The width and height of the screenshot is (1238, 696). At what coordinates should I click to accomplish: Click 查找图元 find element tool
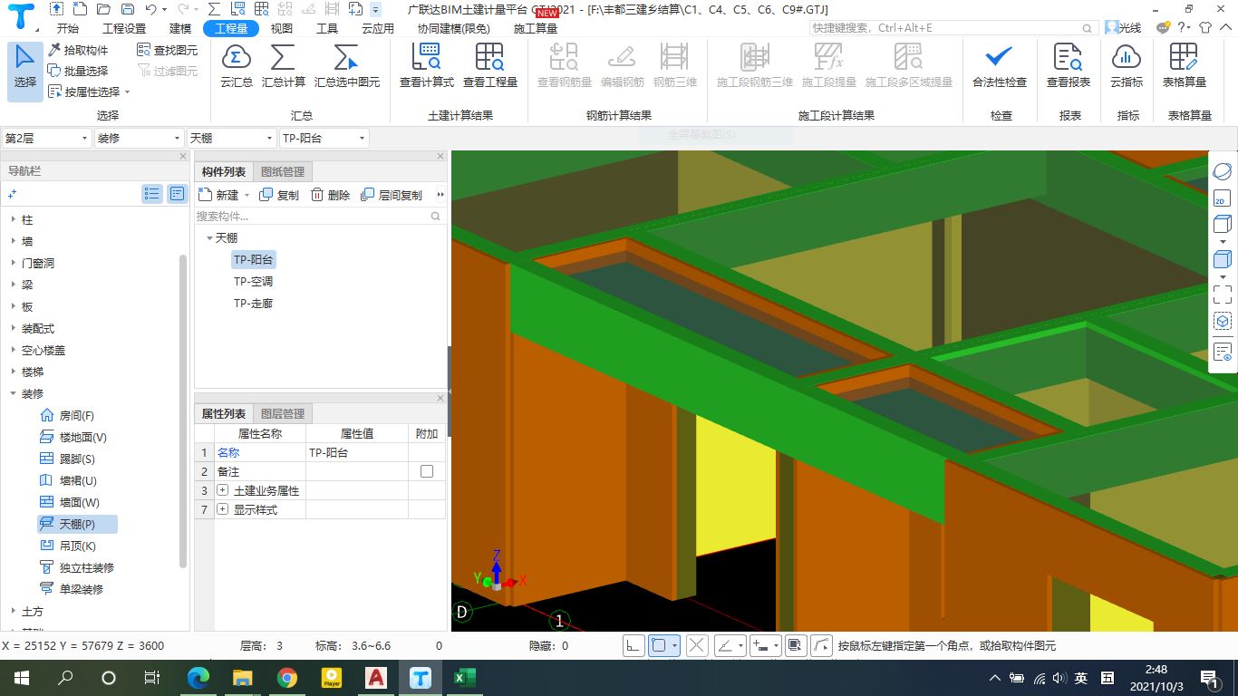tap(168, 50)
